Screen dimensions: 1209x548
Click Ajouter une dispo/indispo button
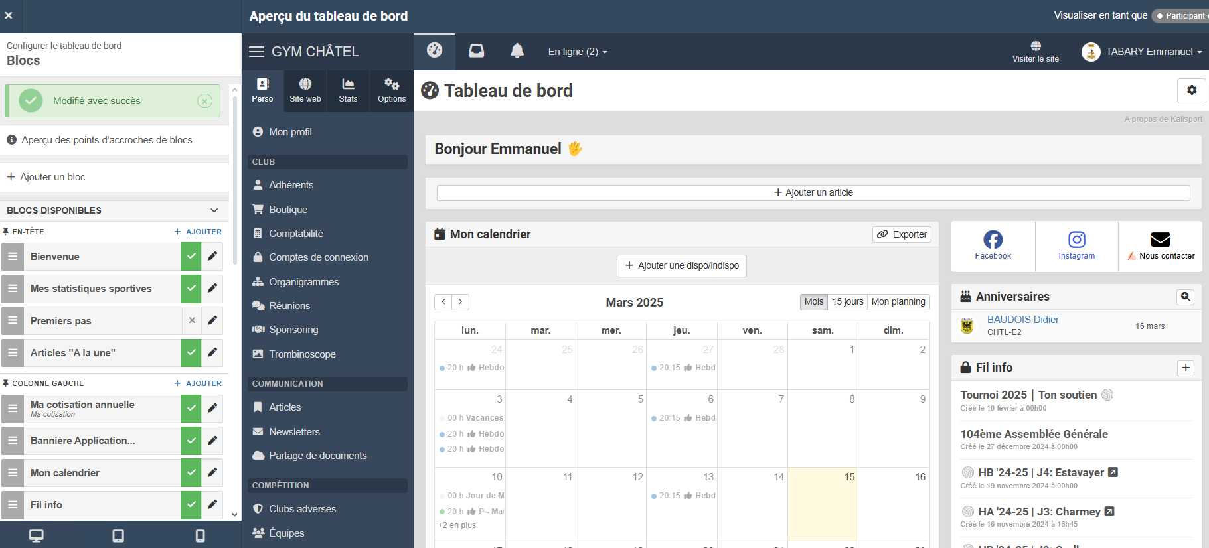(681, 265)
